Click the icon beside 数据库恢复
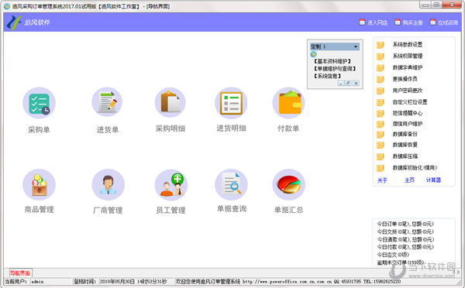This screenshot has height=288, width=465. click(381, 145)
